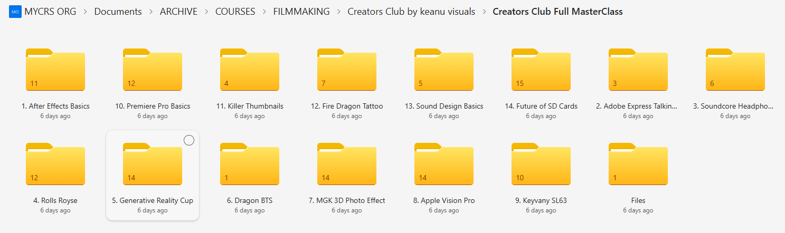Click the Creators Club Full MasterClass breadcrumb

click(x=557, y=12)
